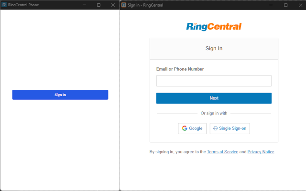Click the RingCentral logo above the sign-in form

pyautogui.click(x=214, y=26)
